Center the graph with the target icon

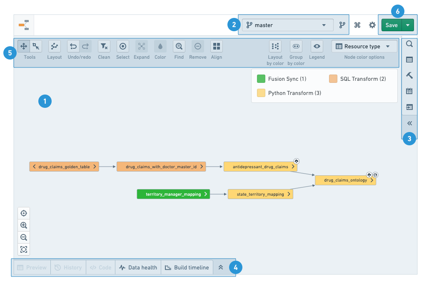coord(24,213)
